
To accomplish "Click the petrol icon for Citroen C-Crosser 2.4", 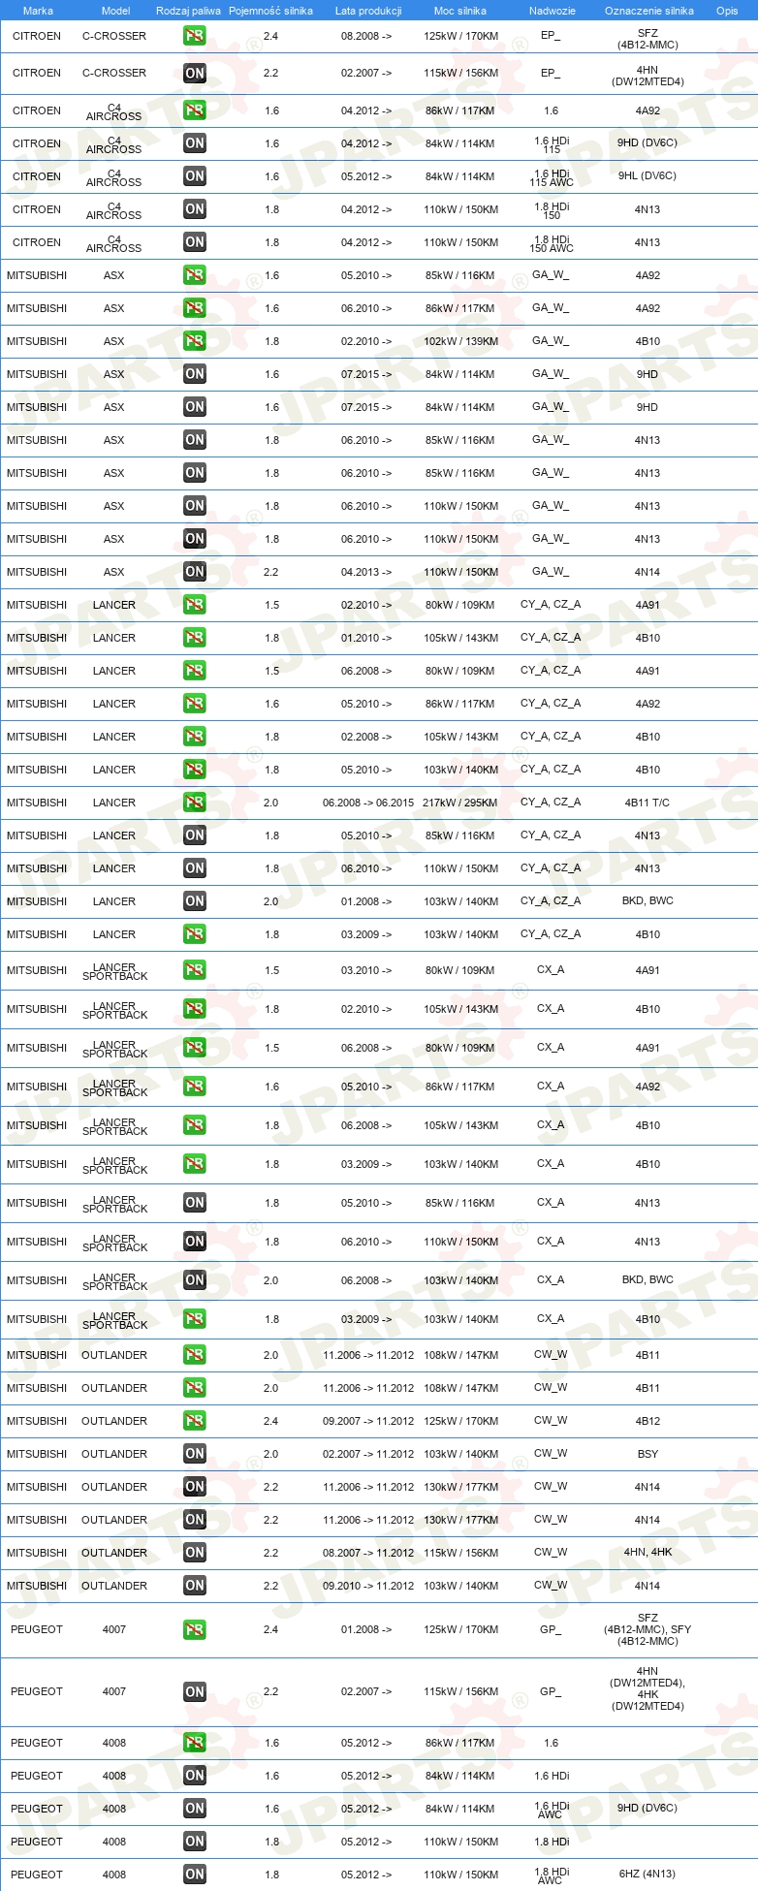I will [x=195, y=36].
